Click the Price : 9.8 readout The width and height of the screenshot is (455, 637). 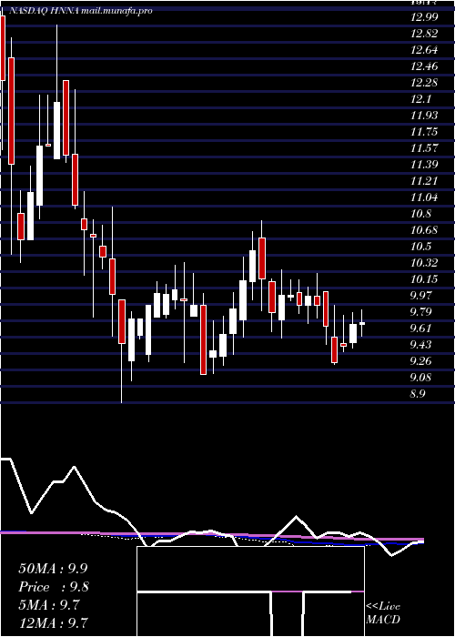click(x=53, y=587)
